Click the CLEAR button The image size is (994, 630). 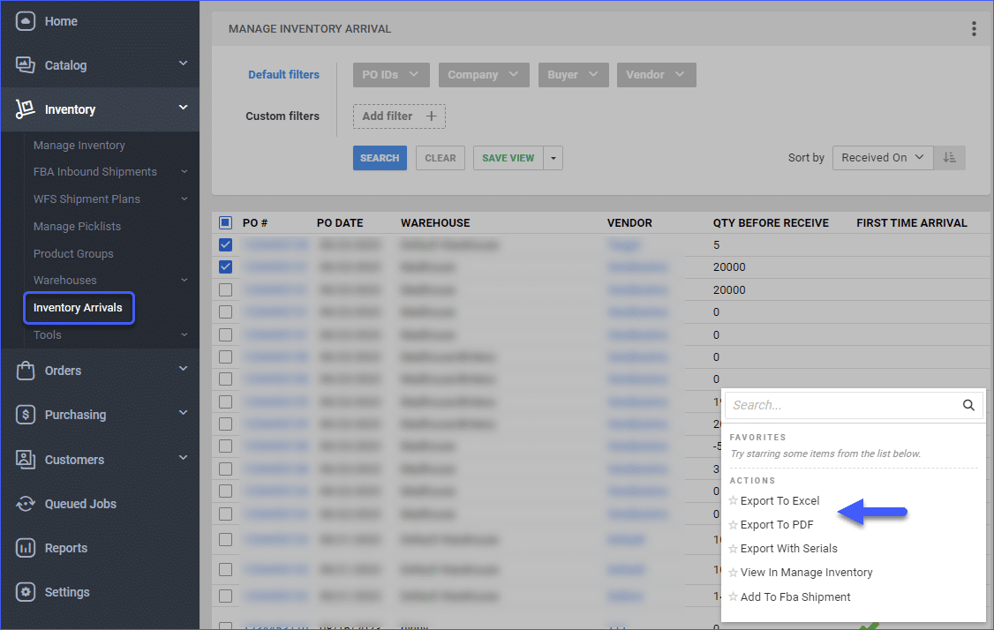coord(440,157)
